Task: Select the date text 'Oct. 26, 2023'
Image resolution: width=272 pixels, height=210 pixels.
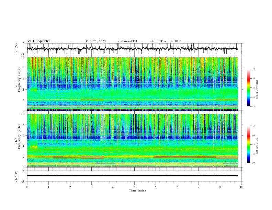Action: click(96, 41)
